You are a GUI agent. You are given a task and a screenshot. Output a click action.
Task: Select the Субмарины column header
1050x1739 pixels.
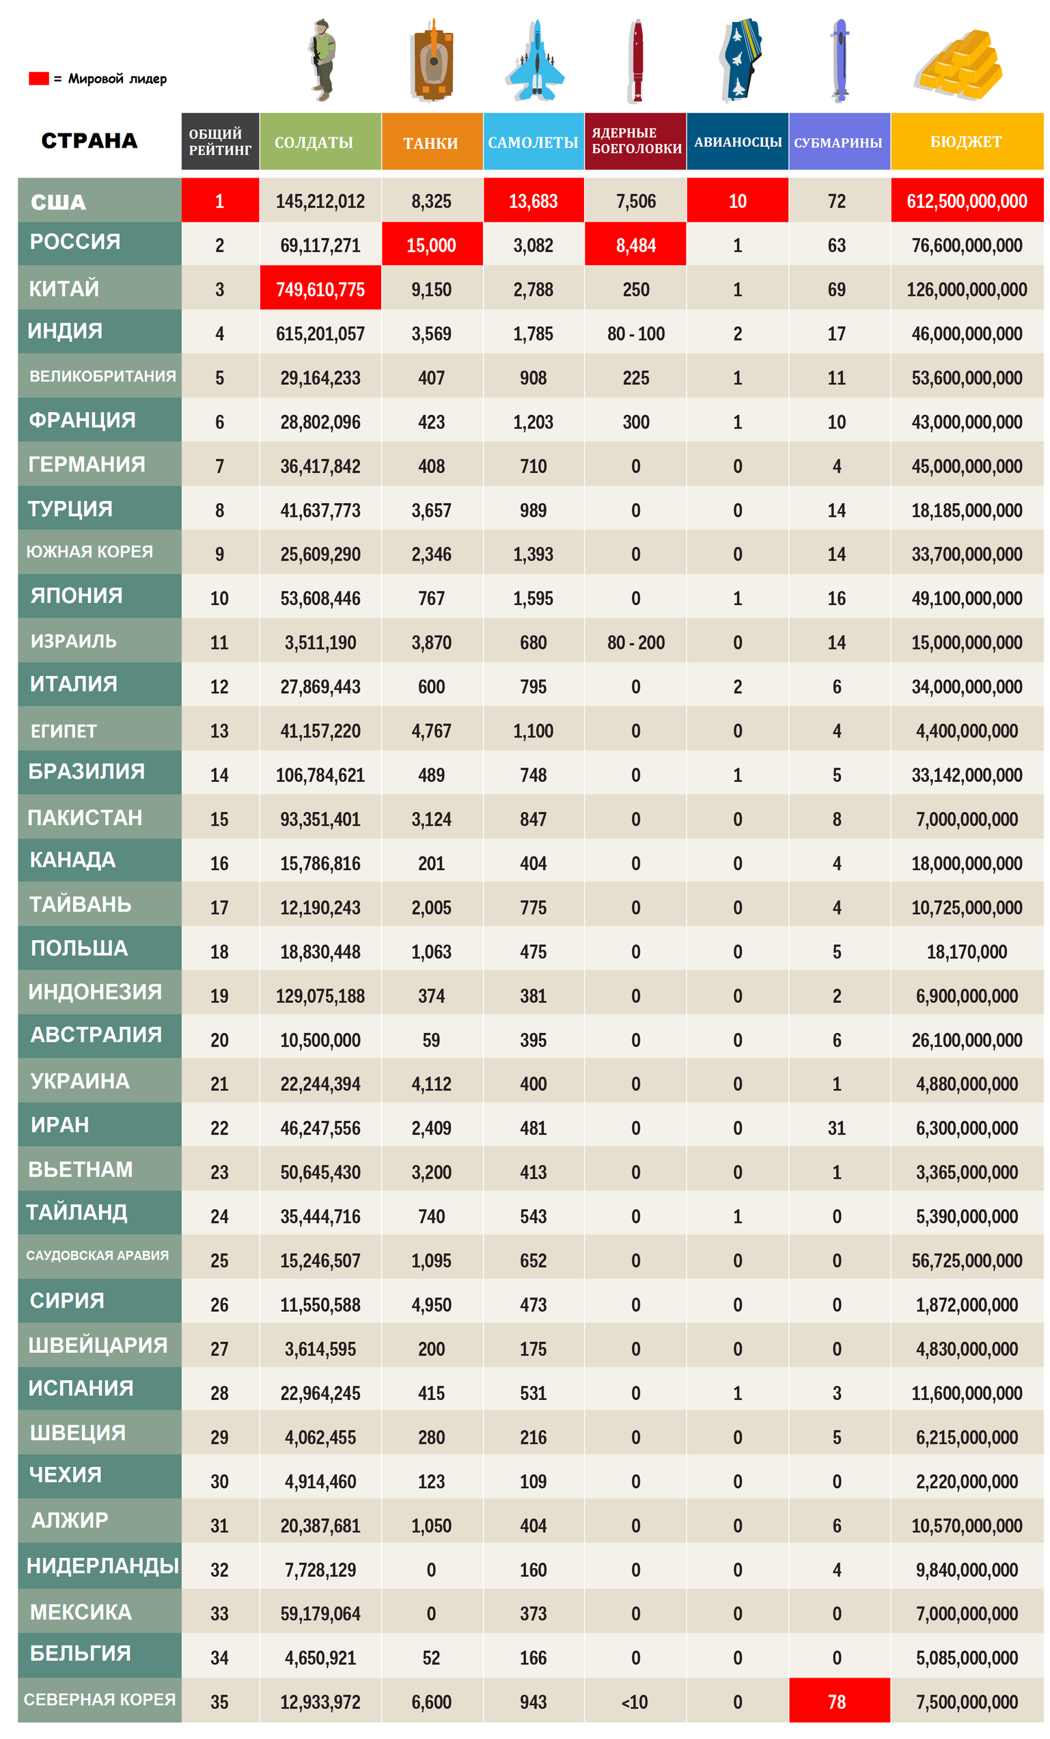(x=839, y=141)
